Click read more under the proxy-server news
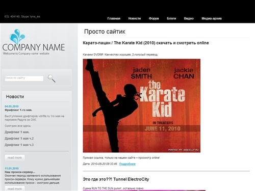Screen dimensions: 255x191 pos(15,188)
